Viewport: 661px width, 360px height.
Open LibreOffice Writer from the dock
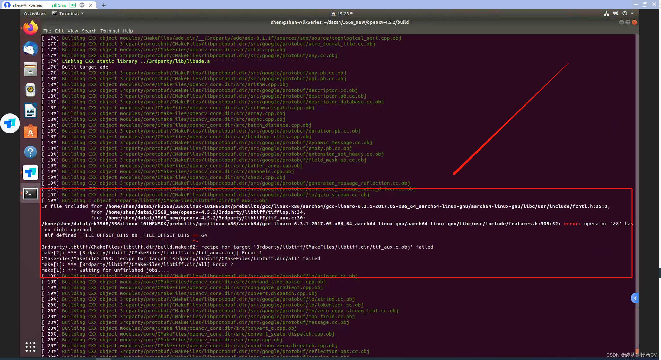(30, 111)
